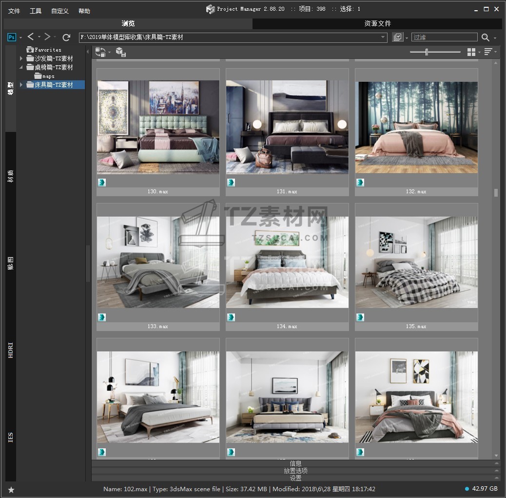Go back to the previous folder
This screenshot has width=506, height=498.
click(31, 37)
